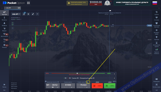Screen dimensions: 161x92
Task: Decrease trade amount with minus button
Action: [x=65, y=87]
